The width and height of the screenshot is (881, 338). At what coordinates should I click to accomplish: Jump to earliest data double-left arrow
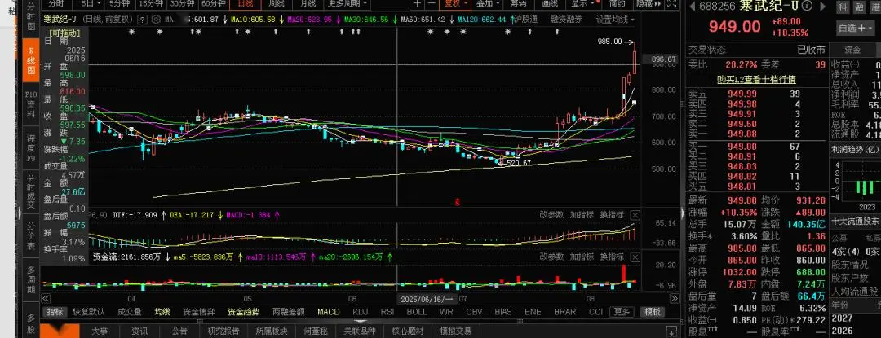coord(46,300)
